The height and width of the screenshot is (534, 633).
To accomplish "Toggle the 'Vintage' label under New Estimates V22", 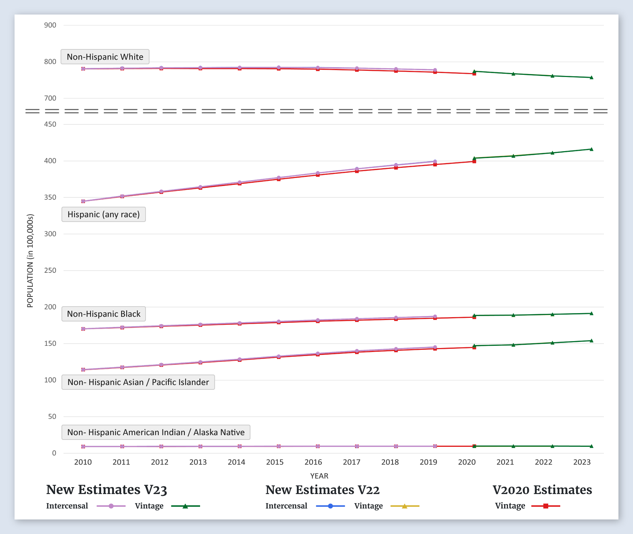I will click(368, 506).
